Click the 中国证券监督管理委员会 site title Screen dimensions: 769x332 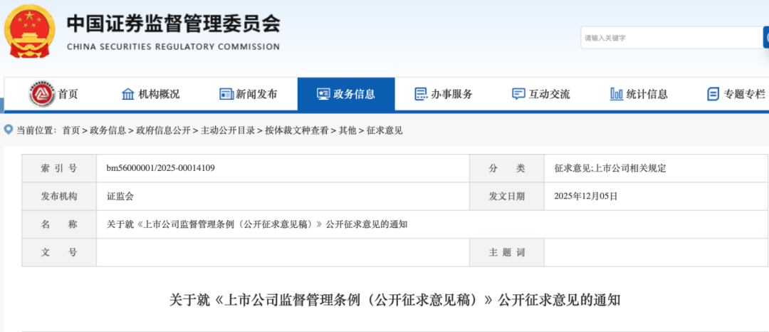[x=173, y=24]
